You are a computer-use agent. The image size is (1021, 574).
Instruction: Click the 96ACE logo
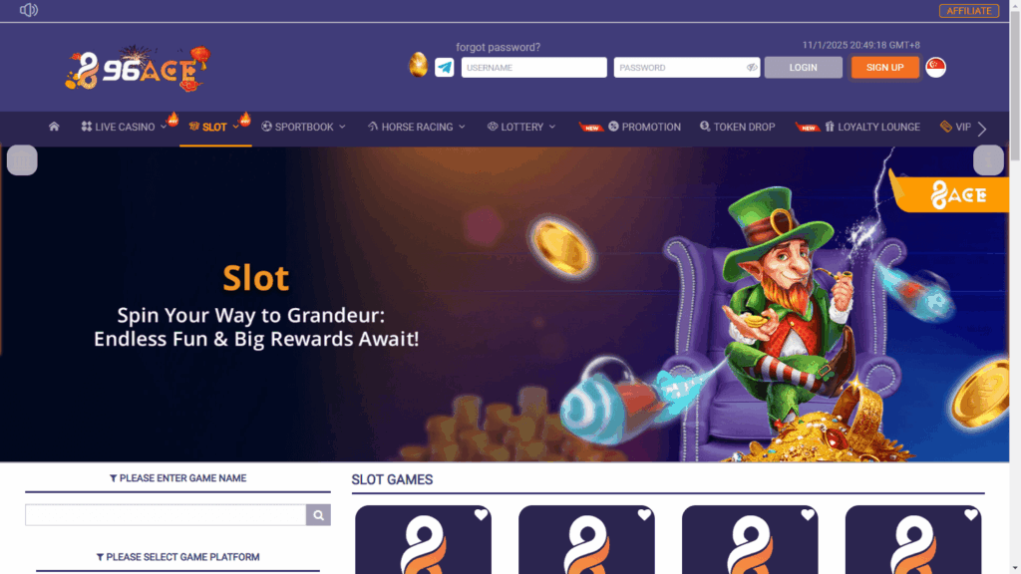point(138,68)
